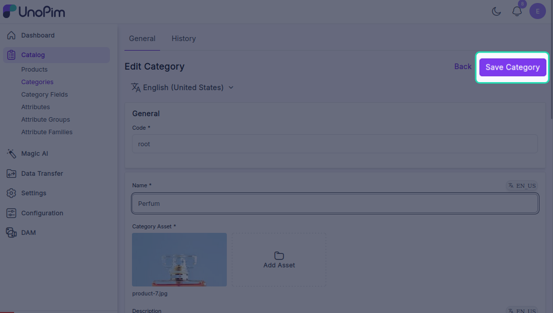This screenshot has width=553, height=313.
Task: Toggle dark mode moon icon
Action: point(496,11)
